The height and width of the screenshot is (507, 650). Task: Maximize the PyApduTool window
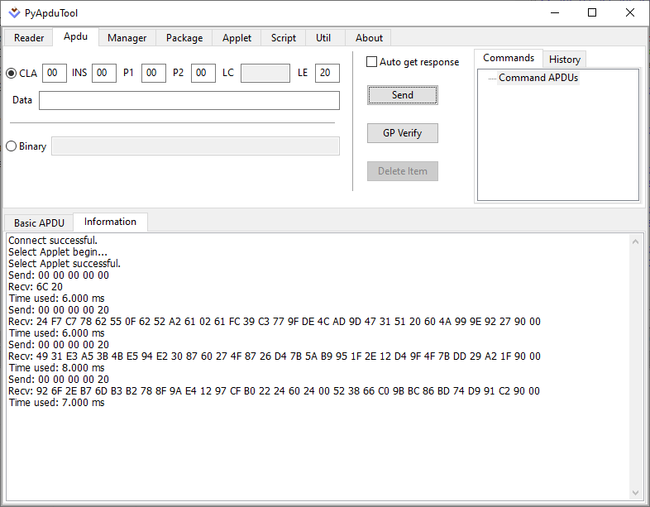click(592, 13)
